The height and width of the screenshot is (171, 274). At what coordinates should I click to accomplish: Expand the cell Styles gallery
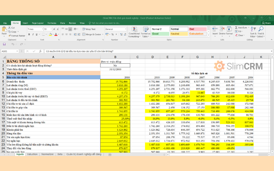[x=209, y=35]
